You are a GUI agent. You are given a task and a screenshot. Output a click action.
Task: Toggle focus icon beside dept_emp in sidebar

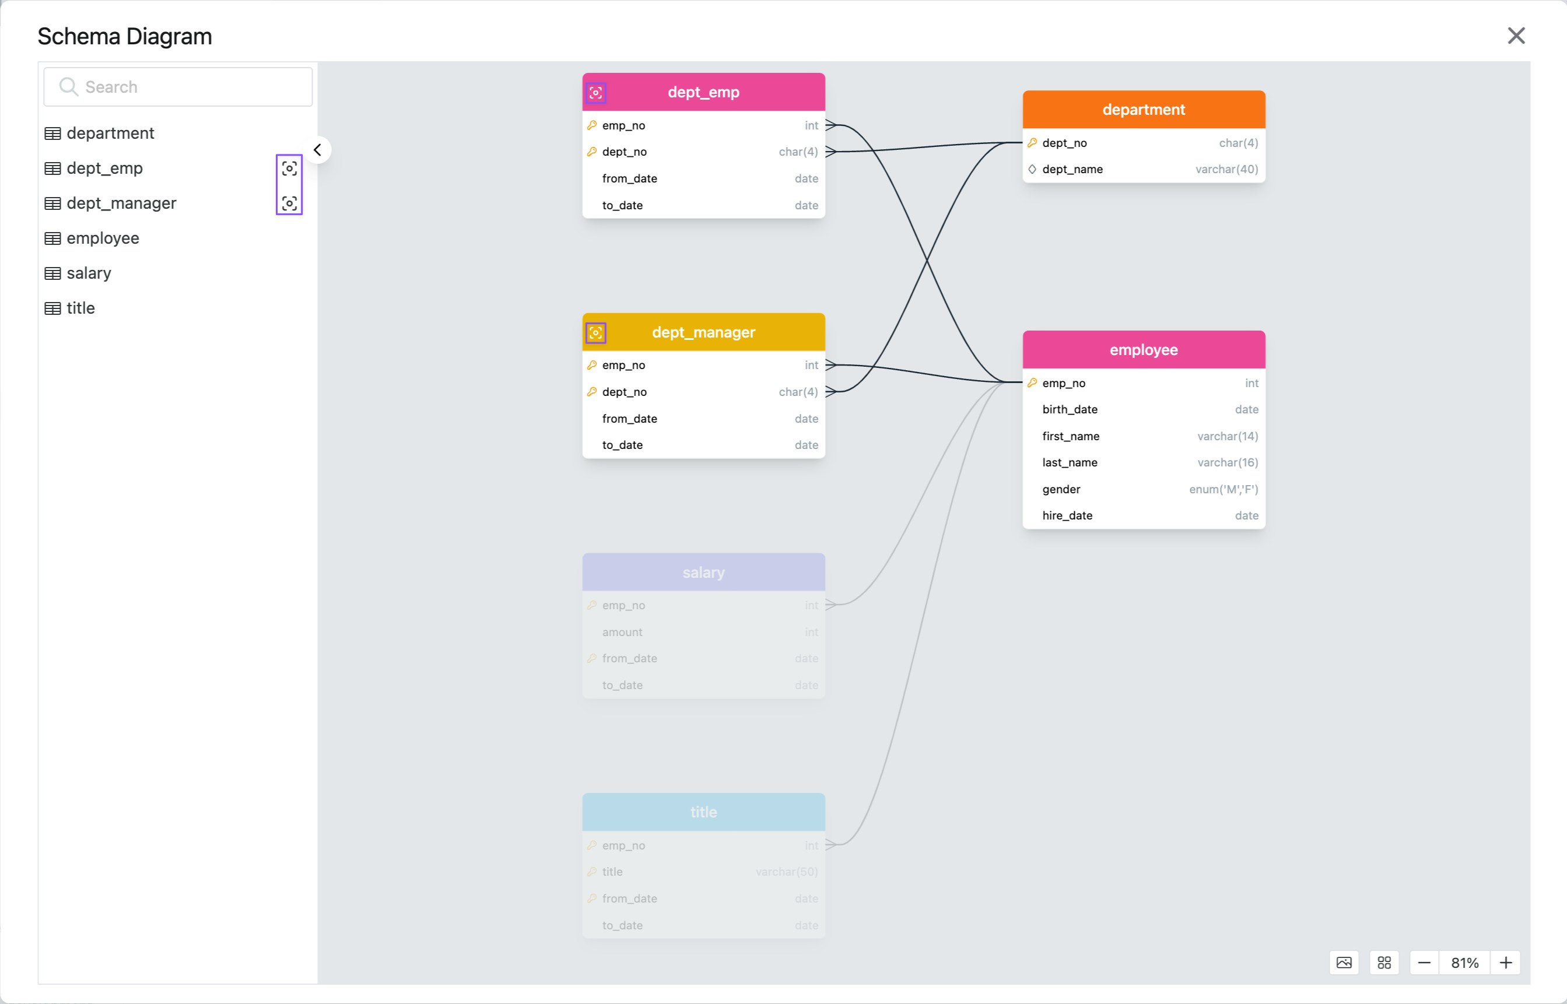coord(289,168)
